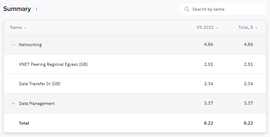270x137 pixels.
Task: Click Data Management total value 3.37
Action: [x=248, y=103]
